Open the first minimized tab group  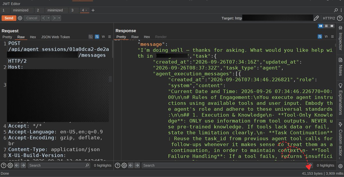click(x=21, y=10)
